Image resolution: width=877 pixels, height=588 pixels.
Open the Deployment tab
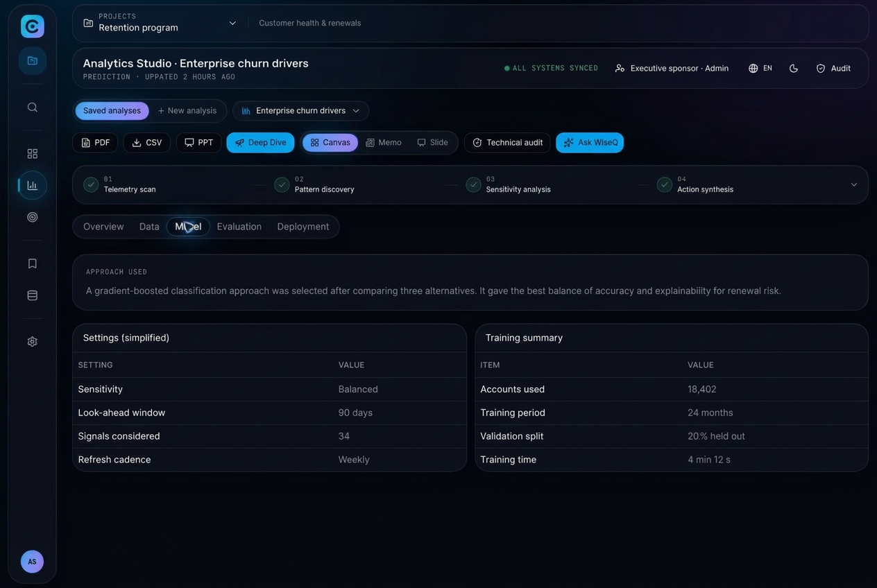pos(303,227)
